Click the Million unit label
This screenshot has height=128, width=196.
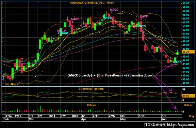pyautogui.click(x=188, y=105)
